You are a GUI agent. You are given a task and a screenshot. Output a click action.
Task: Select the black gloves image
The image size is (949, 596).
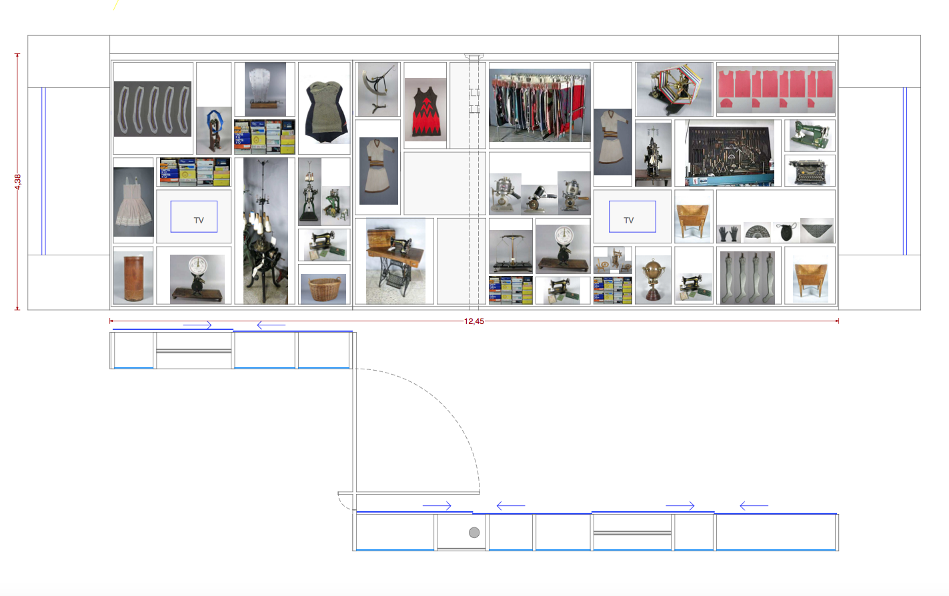[x=729, y=233]
